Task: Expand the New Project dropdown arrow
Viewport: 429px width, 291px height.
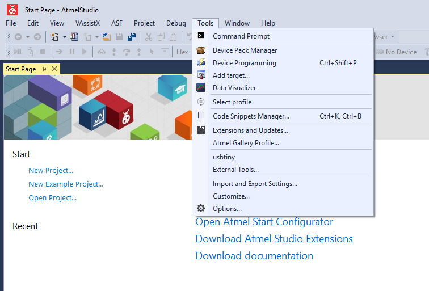Action: (65, 37)
